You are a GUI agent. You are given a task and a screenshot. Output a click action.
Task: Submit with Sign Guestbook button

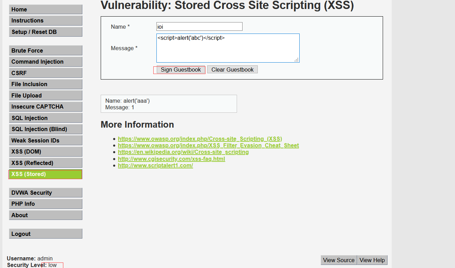tap(181, 70)
